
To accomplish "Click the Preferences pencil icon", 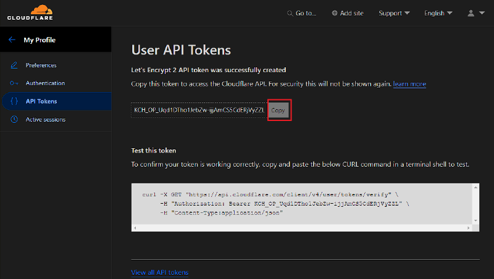I will tap(14, 65).
